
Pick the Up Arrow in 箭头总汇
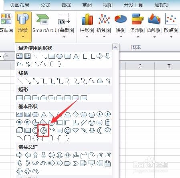pos(36,155)
